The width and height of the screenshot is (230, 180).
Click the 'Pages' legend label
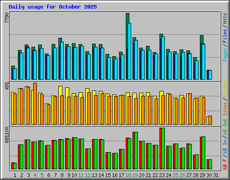point(225,55)
